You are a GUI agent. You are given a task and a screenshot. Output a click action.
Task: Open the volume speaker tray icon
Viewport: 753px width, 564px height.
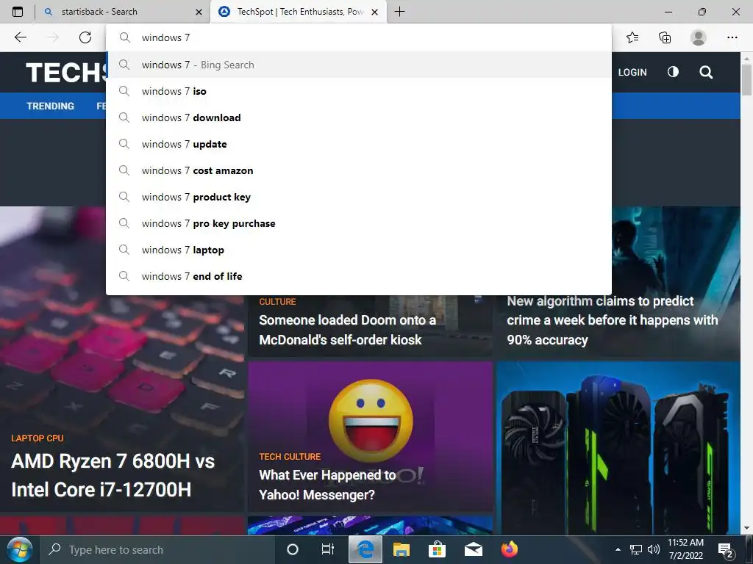coord(653,549)
